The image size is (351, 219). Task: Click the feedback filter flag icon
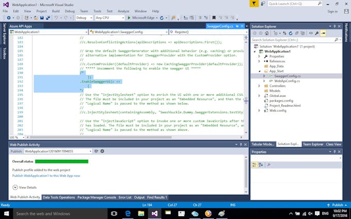tap(254, 4)
